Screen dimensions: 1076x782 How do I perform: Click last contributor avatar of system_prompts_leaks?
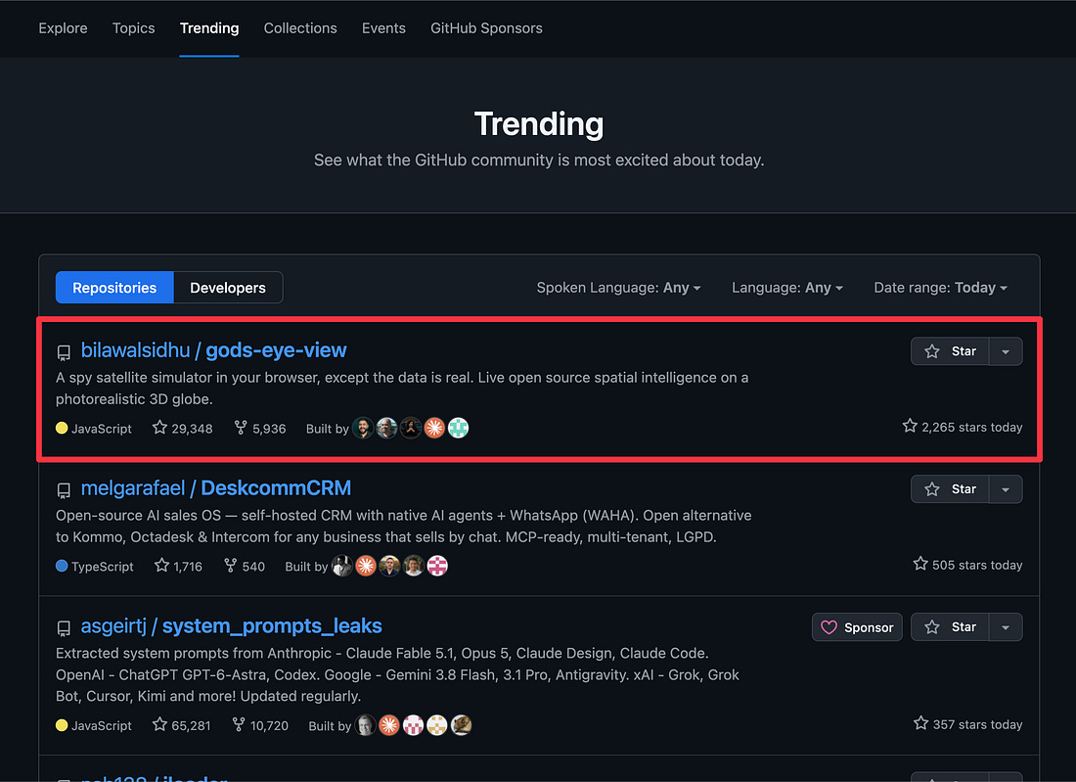pos(461,725)
